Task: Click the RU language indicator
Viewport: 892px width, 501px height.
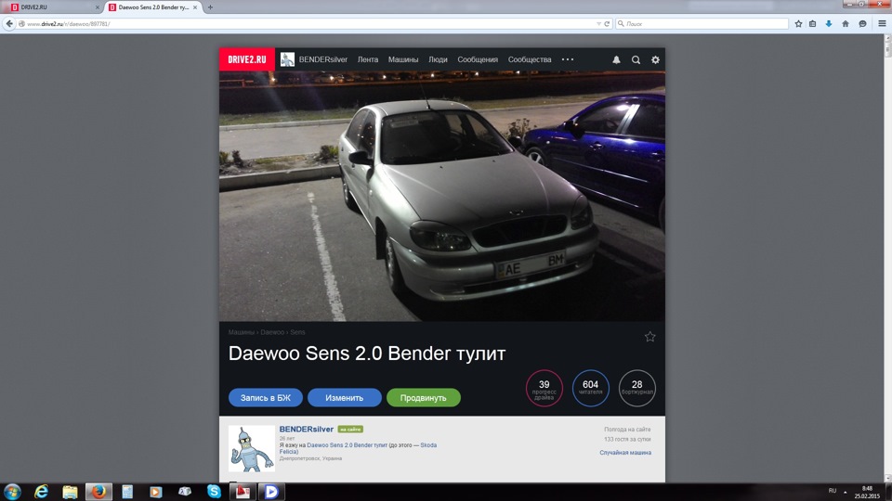Action: coord(833,491)
